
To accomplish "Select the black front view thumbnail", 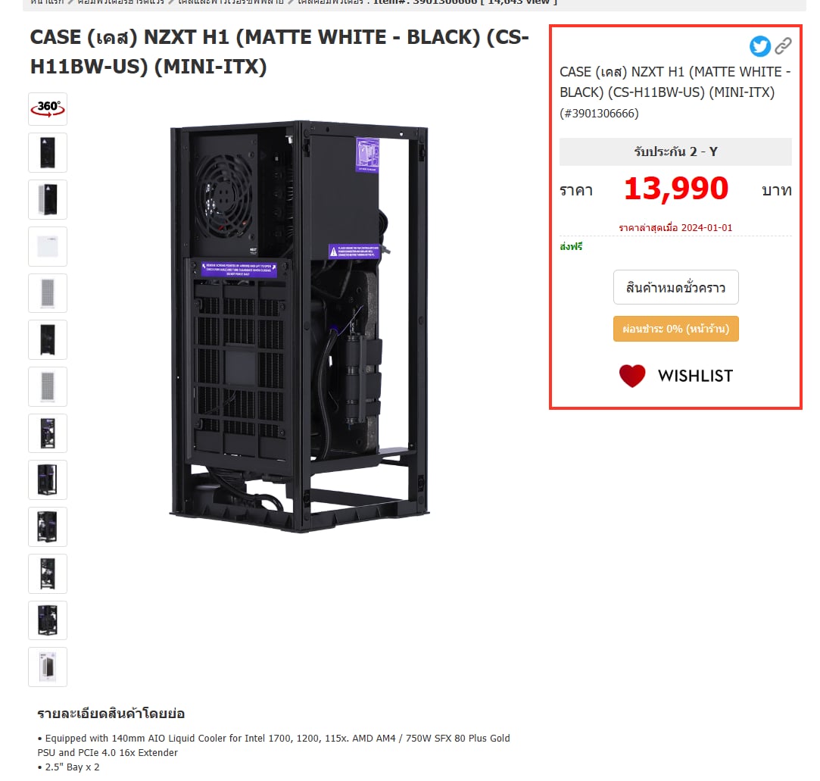I will [x=48, y=152].
